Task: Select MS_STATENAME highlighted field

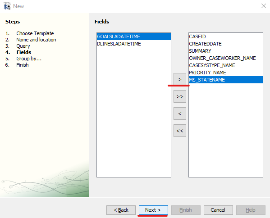Action: 226,80
